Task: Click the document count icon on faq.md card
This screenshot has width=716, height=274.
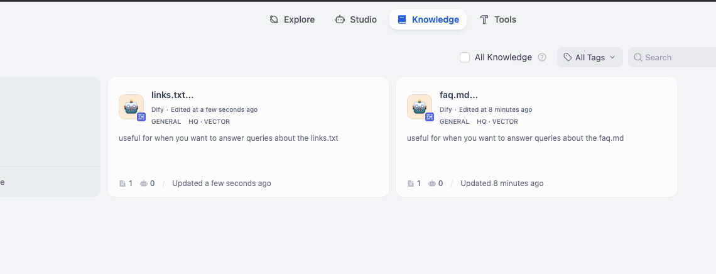Action: pos(411,184)
